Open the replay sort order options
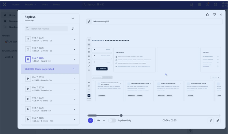Viewport: 228px width, 134px height. tap(73, 28)
